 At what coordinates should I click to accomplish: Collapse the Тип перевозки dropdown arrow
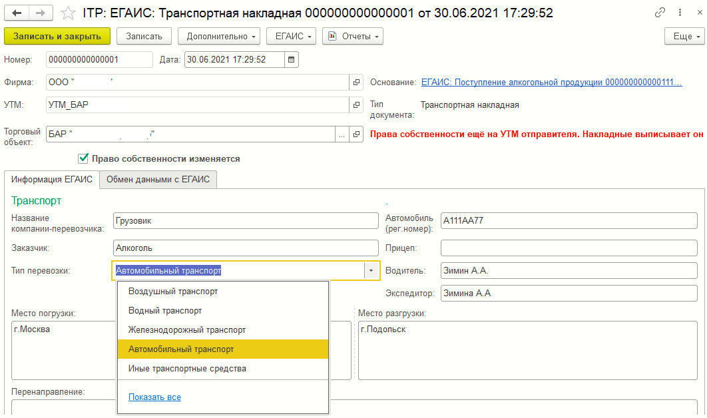371,271
